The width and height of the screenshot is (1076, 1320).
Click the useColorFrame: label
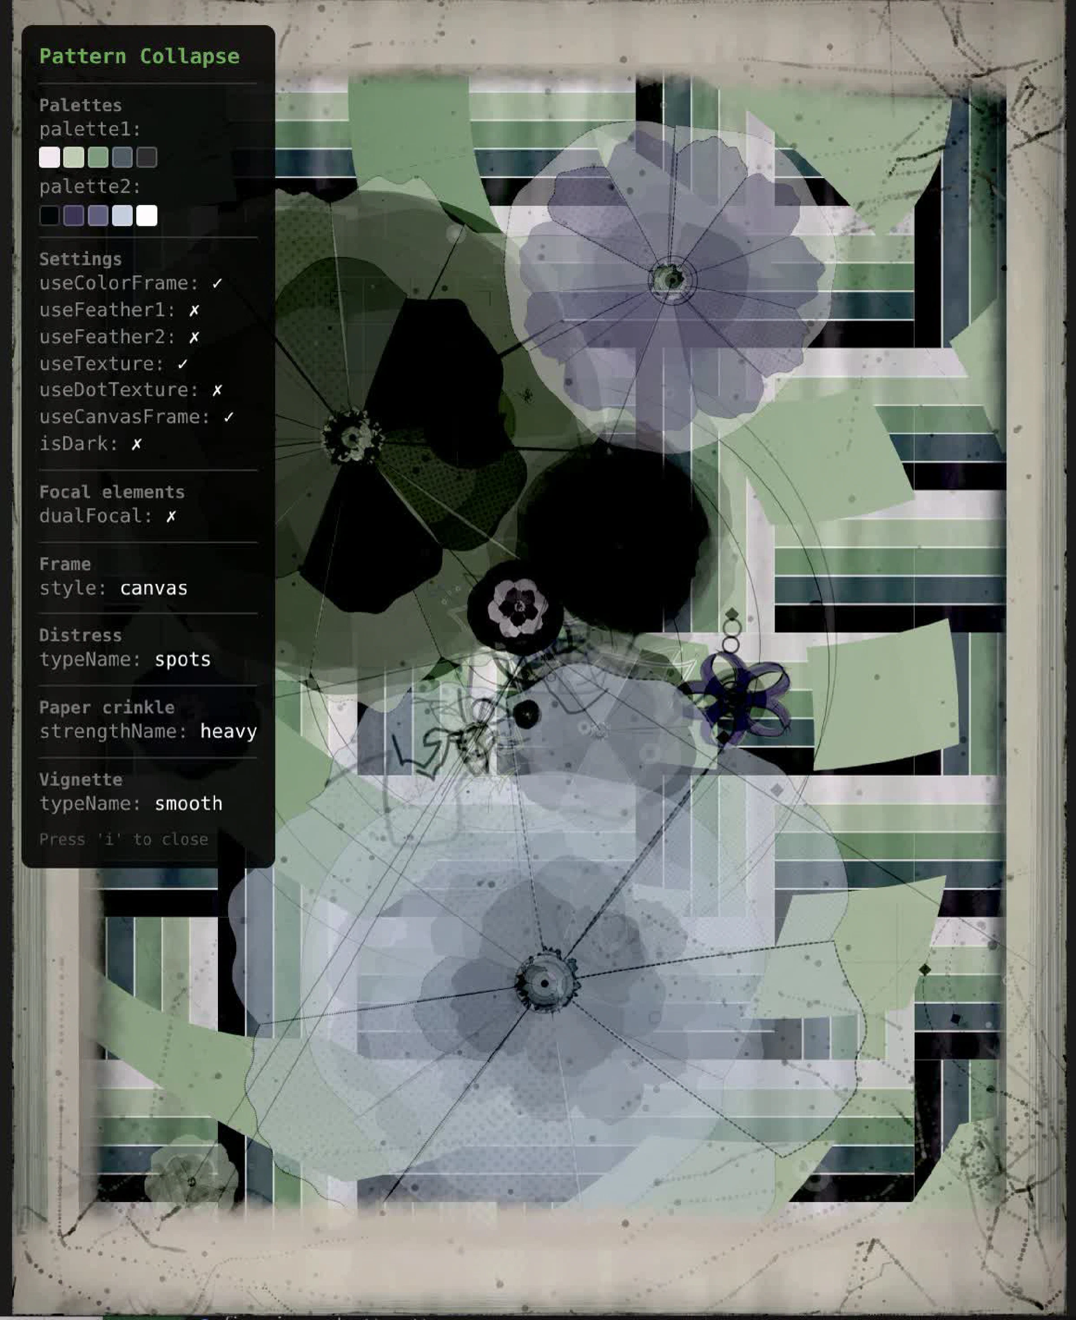point(119,283)
